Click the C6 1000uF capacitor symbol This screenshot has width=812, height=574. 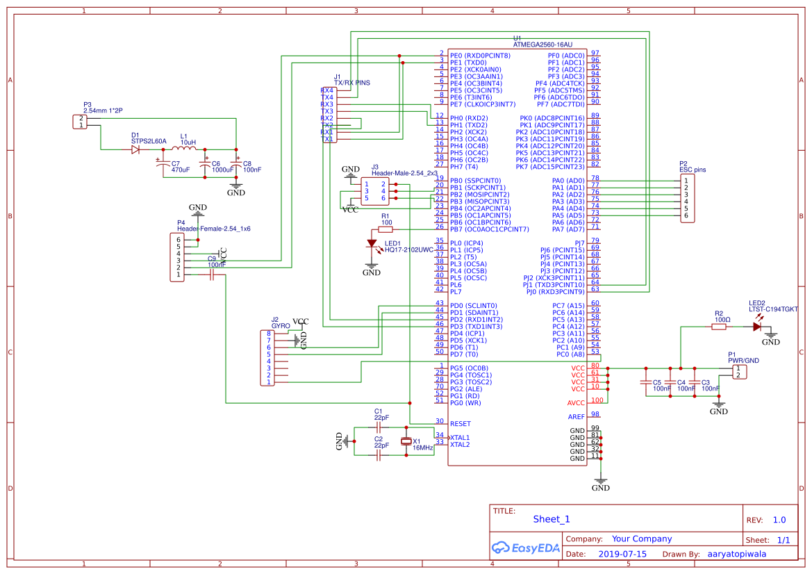tap(205, 164)
